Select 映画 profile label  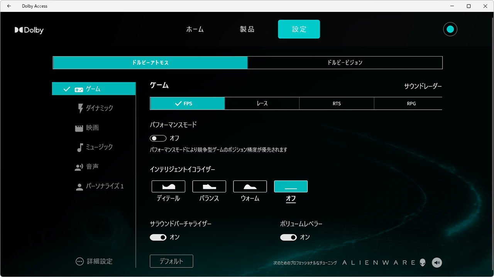pos(93,128)
